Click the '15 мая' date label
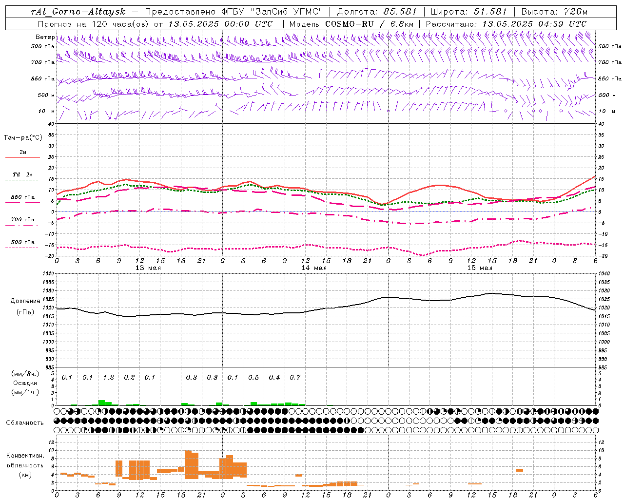The image size is (624, 499). (479, 268)
